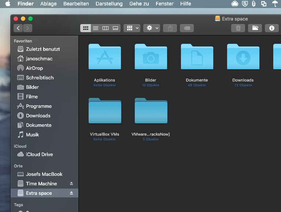Select Extra space volume in sidebar
Screen dimensions: 281x212
[44, 193]
